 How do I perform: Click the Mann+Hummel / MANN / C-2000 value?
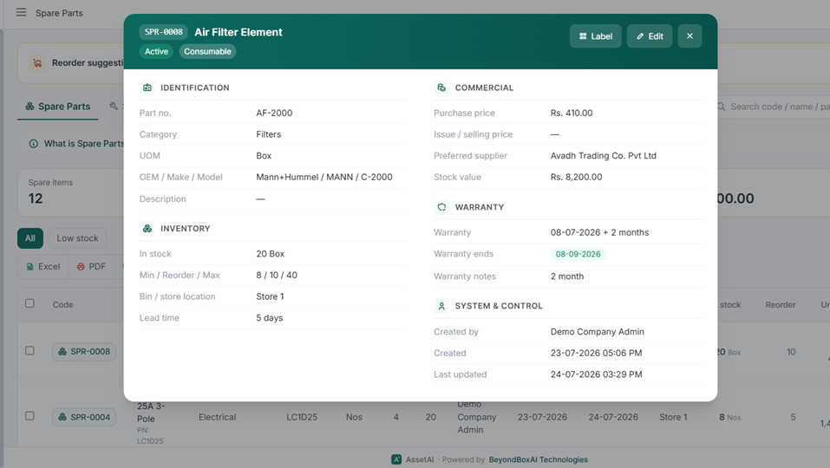[x=324, y=177]
